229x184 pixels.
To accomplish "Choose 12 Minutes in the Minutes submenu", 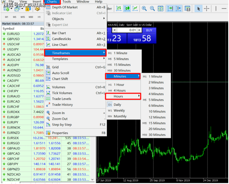I will 156,117.
